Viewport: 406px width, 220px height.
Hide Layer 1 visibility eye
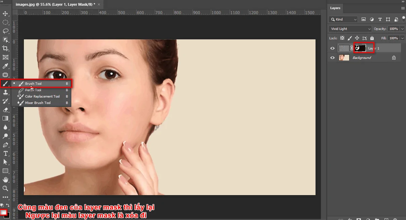[x=333, y=48]
